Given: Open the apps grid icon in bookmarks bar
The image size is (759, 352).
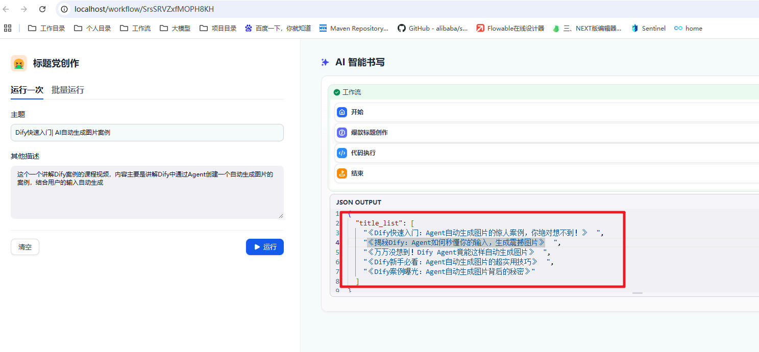Looking at the screenshot, I should [8, 28].
